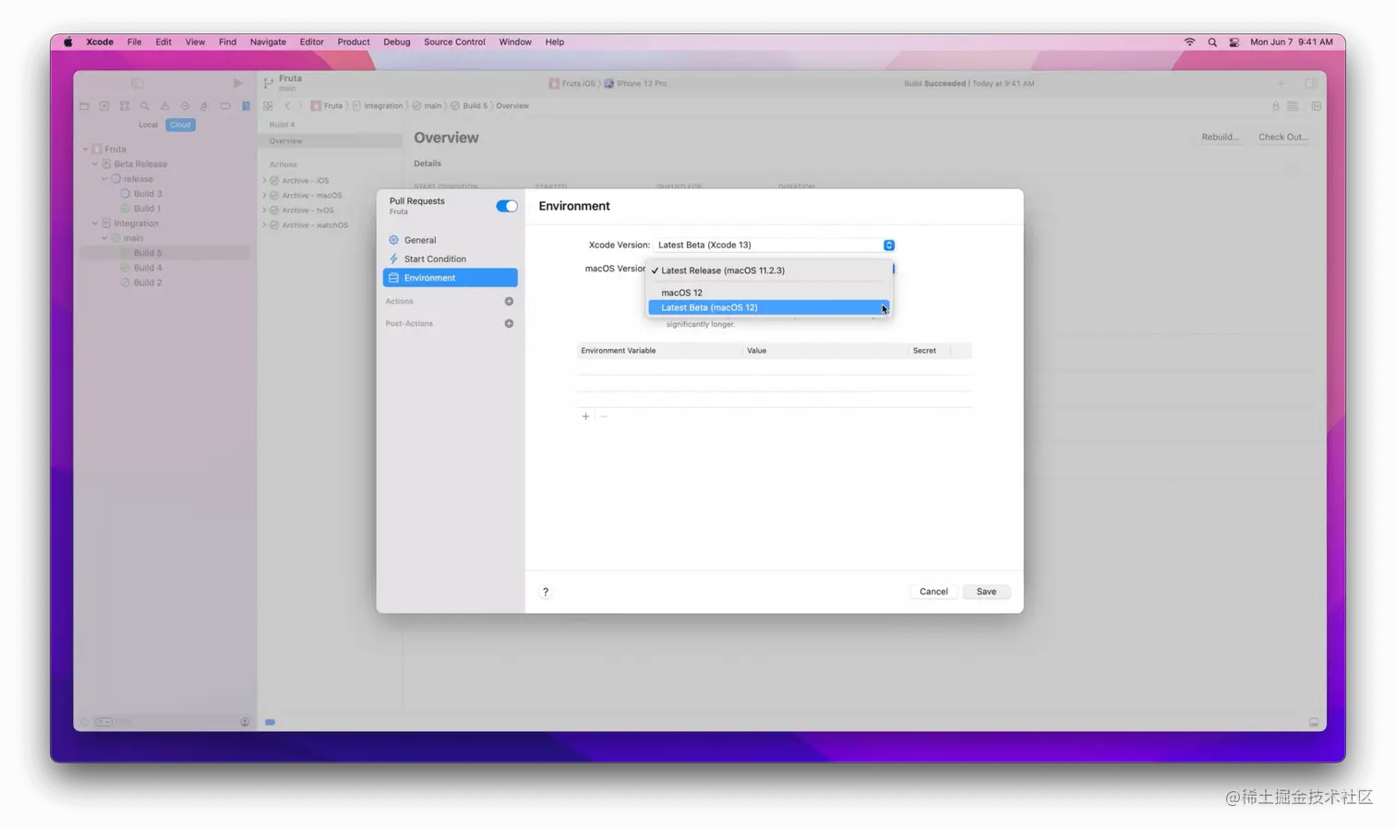Click the editor options lines icon

(x=1294, y=106)
